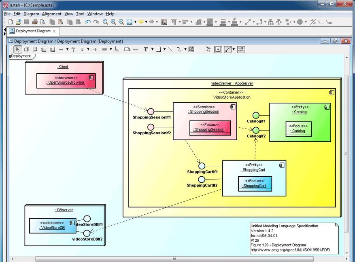Click the Select arrow tool in diagram toolbar
The height and width of the screenshot is (262, 355).
(17, 49)
